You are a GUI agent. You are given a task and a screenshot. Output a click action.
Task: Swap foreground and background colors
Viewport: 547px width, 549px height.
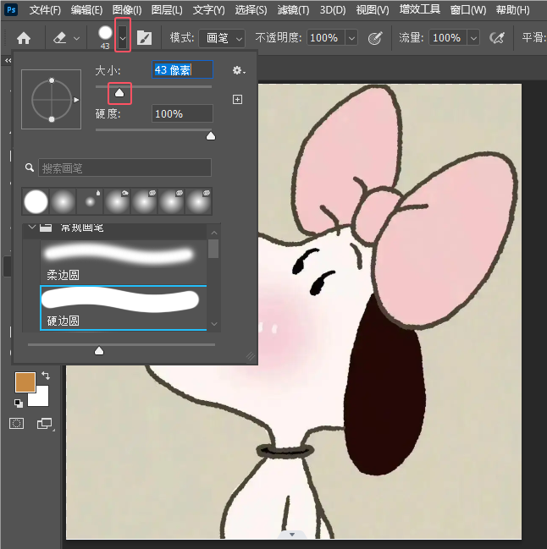pos(45,376)
